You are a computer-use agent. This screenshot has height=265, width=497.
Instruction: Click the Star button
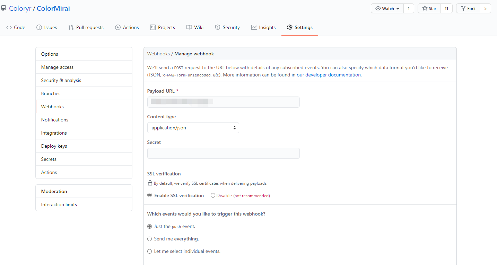point(429,8)
